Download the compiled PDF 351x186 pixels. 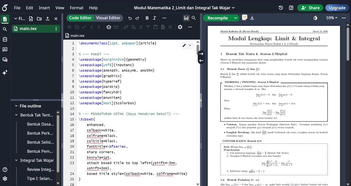pyautogui.click(x=252, y=18)
